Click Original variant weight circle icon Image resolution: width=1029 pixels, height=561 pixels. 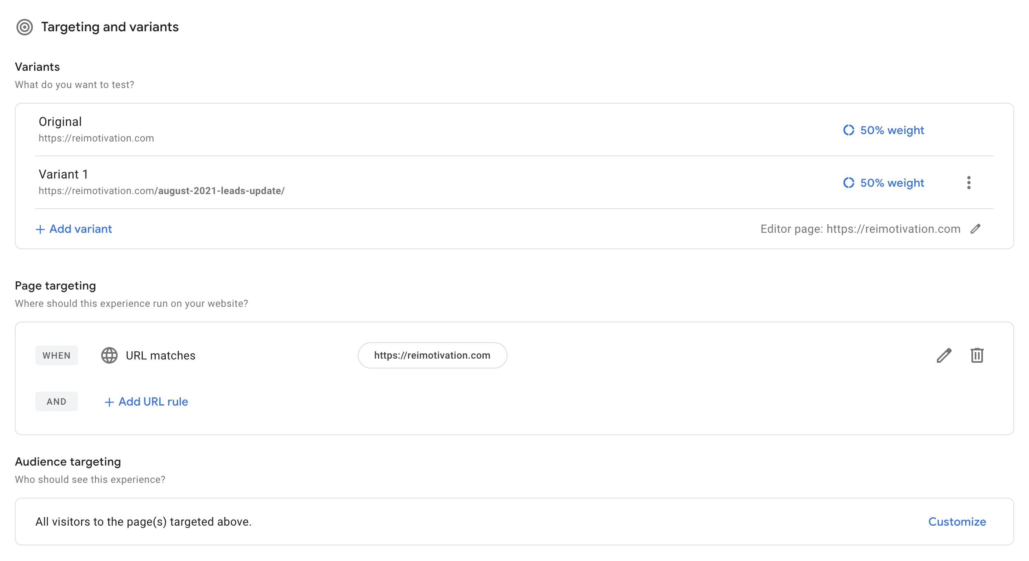[848, 130]
